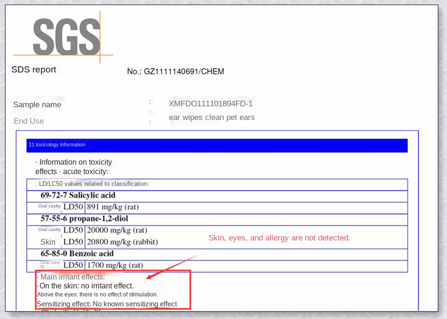The width and height of the screenshot is (447, 319).
Task: Select the 65-85-0 Benzoic acid heading
Action: pos(77,254)
